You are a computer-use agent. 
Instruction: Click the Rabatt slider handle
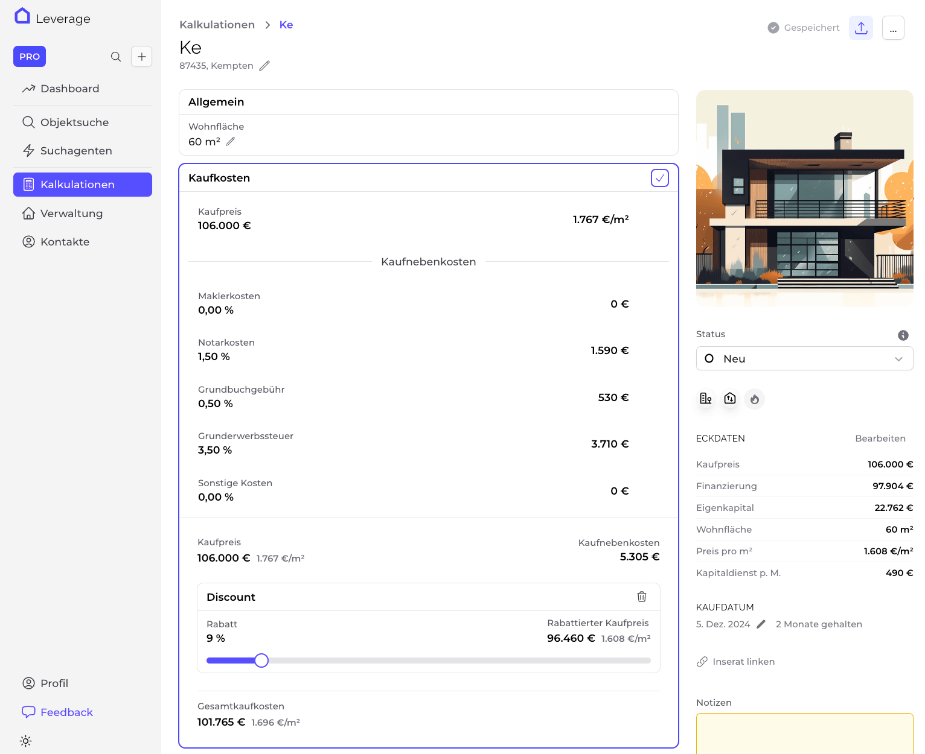261,661
